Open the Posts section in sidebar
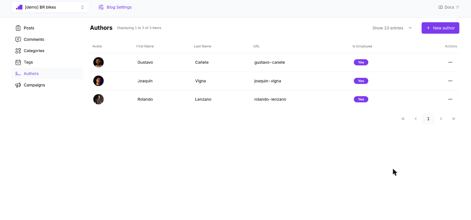The image size is (471, 220). (x=47, y=28)
